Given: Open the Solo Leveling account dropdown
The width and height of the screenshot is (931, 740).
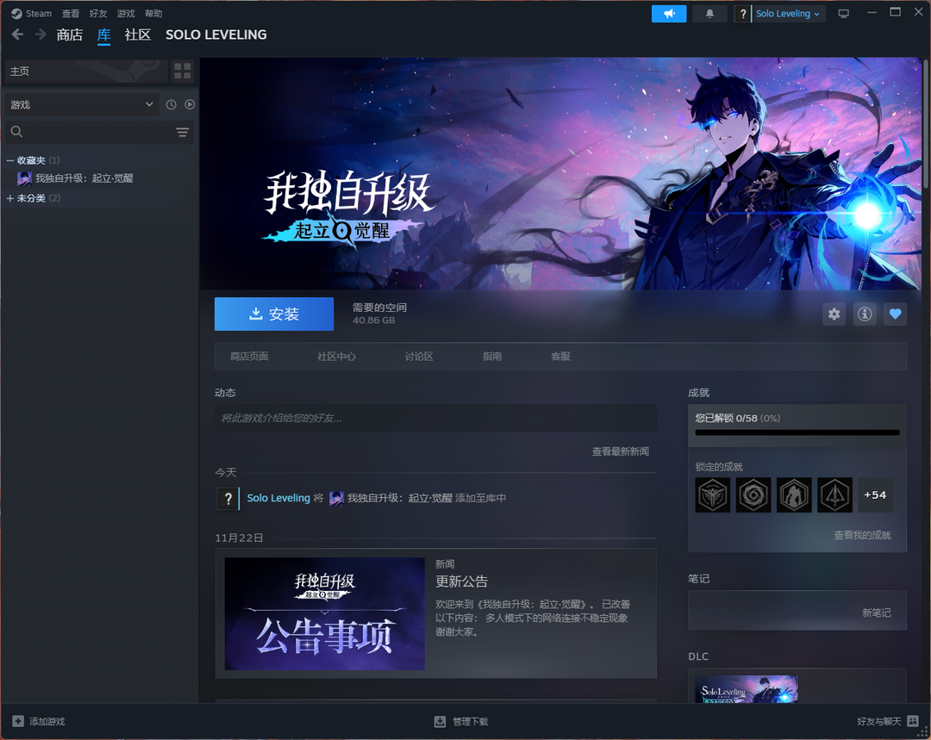Looking at the screenshot, I should (787, 14).
